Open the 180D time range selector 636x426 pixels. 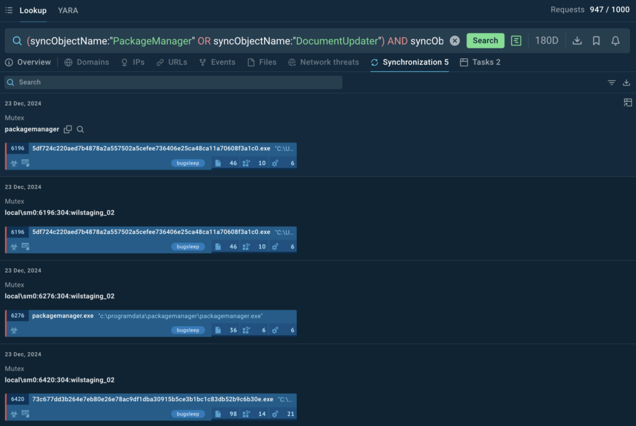(547, 40)
